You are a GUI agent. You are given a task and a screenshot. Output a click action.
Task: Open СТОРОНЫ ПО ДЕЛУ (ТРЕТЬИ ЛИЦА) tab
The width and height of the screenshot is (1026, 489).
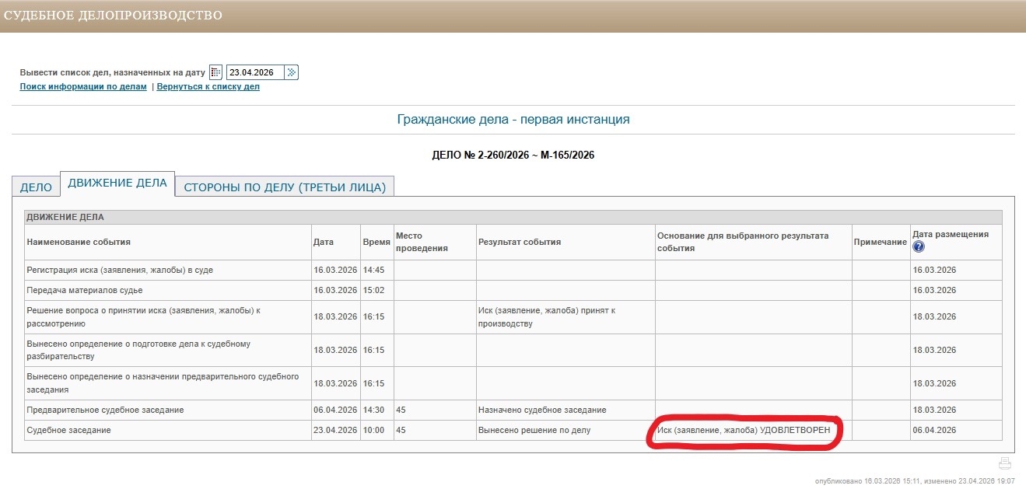coord(285,187)
